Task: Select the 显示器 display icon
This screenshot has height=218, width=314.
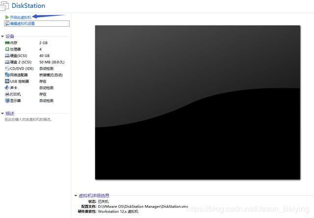Action: (7, 101)
